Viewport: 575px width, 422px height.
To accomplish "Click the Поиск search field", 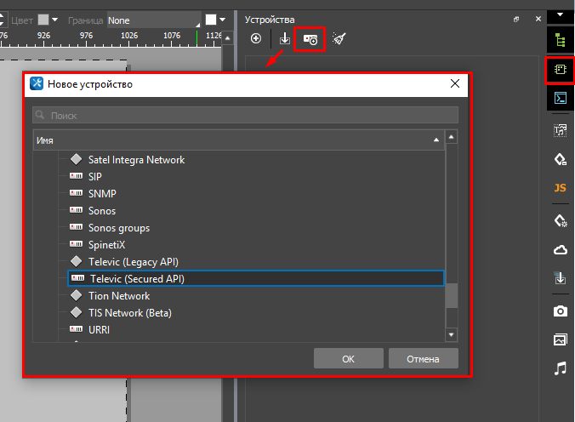I will [x=245, y=115].
